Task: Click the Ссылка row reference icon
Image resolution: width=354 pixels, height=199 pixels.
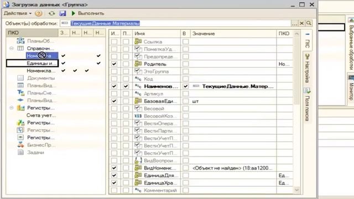Action: tap(138, 41)
